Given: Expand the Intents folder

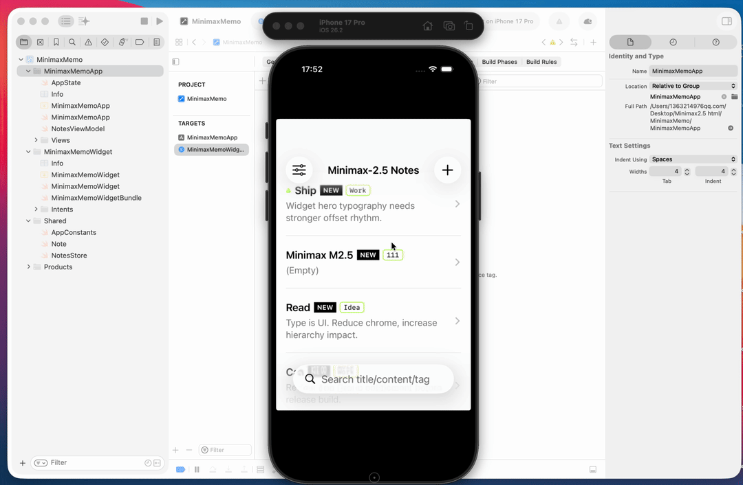Looking at the screenshot, I should pos(36,209).
